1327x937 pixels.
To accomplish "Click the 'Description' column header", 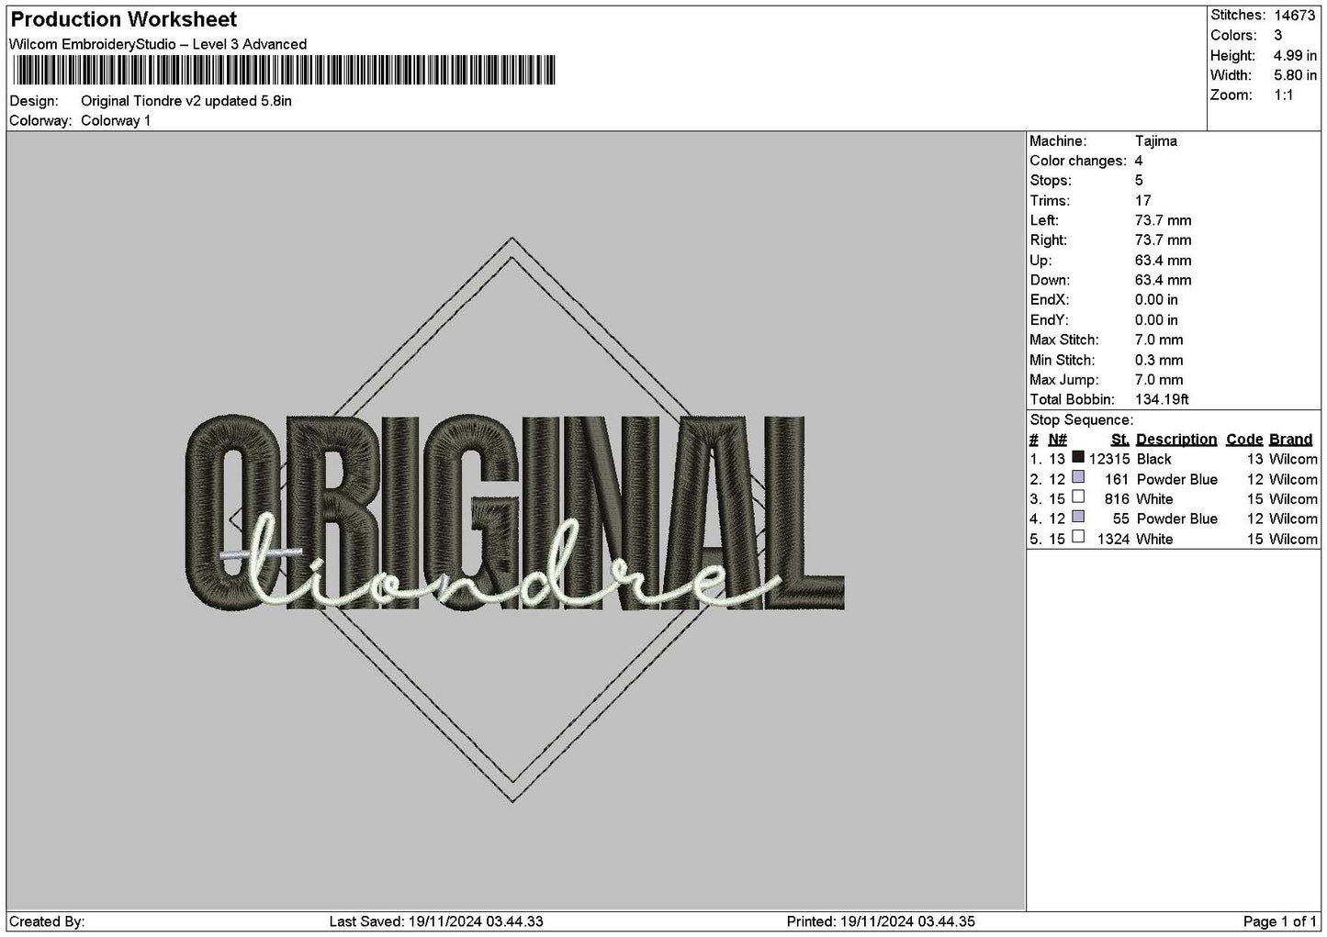I will pos(1176,440).
